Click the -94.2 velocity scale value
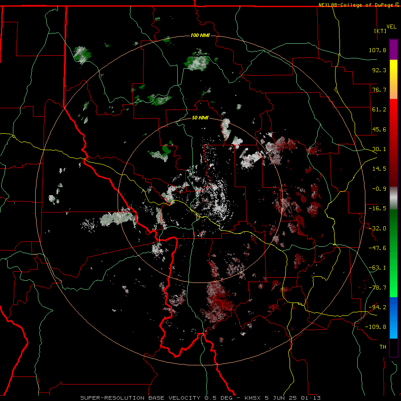401x401 pixels. (x=377, y=307)
